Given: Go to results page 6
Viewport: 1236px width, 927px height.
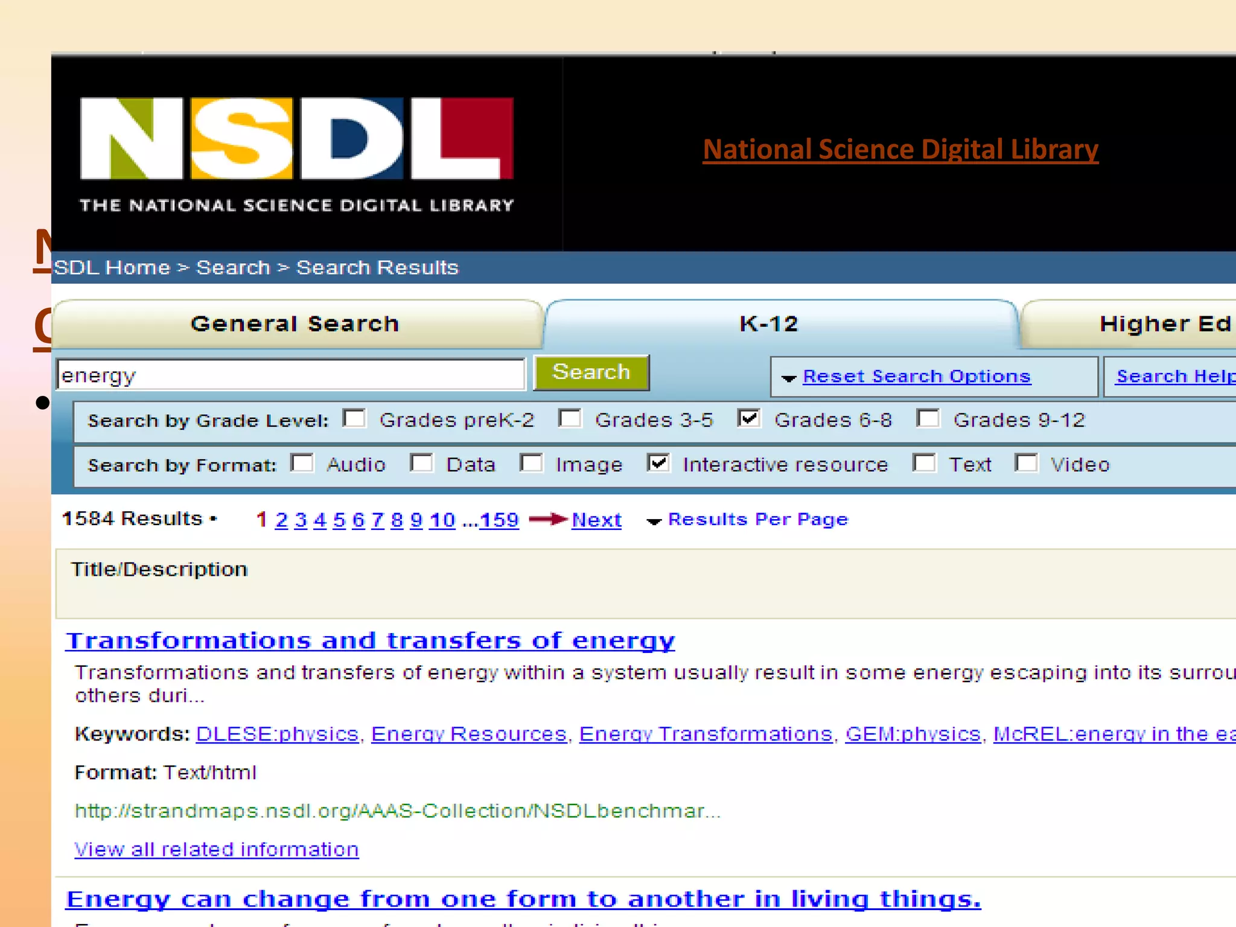Looking at the screenshot, I should click(358, 520).
